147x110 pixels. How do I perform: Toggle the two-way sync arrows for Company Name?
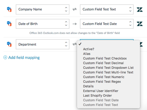point(75,9)
